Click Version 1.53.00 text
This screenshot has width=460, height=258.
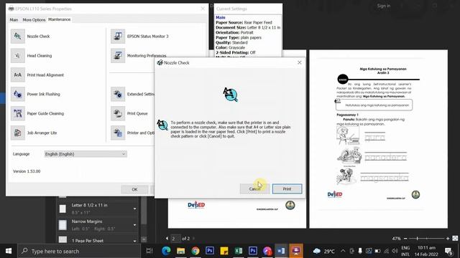click(x=27, y=171)
